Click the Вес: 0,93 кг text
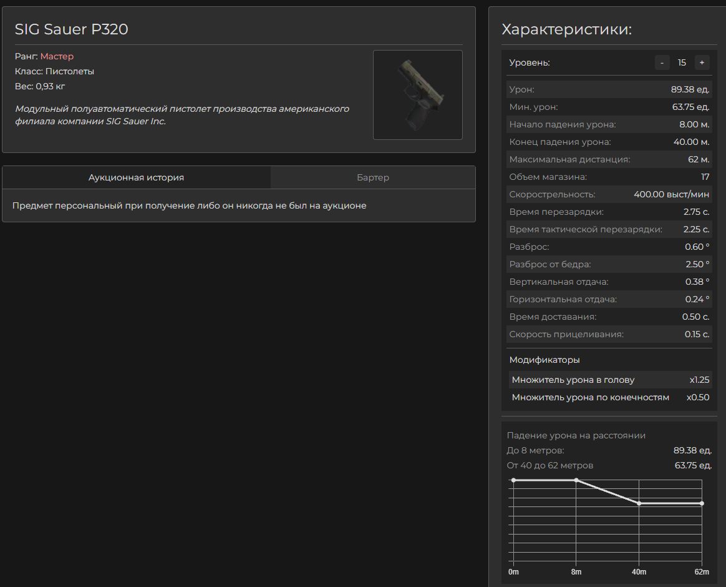Image resolution: width=726 pixels, height=587 pixels. pos(40,86)
